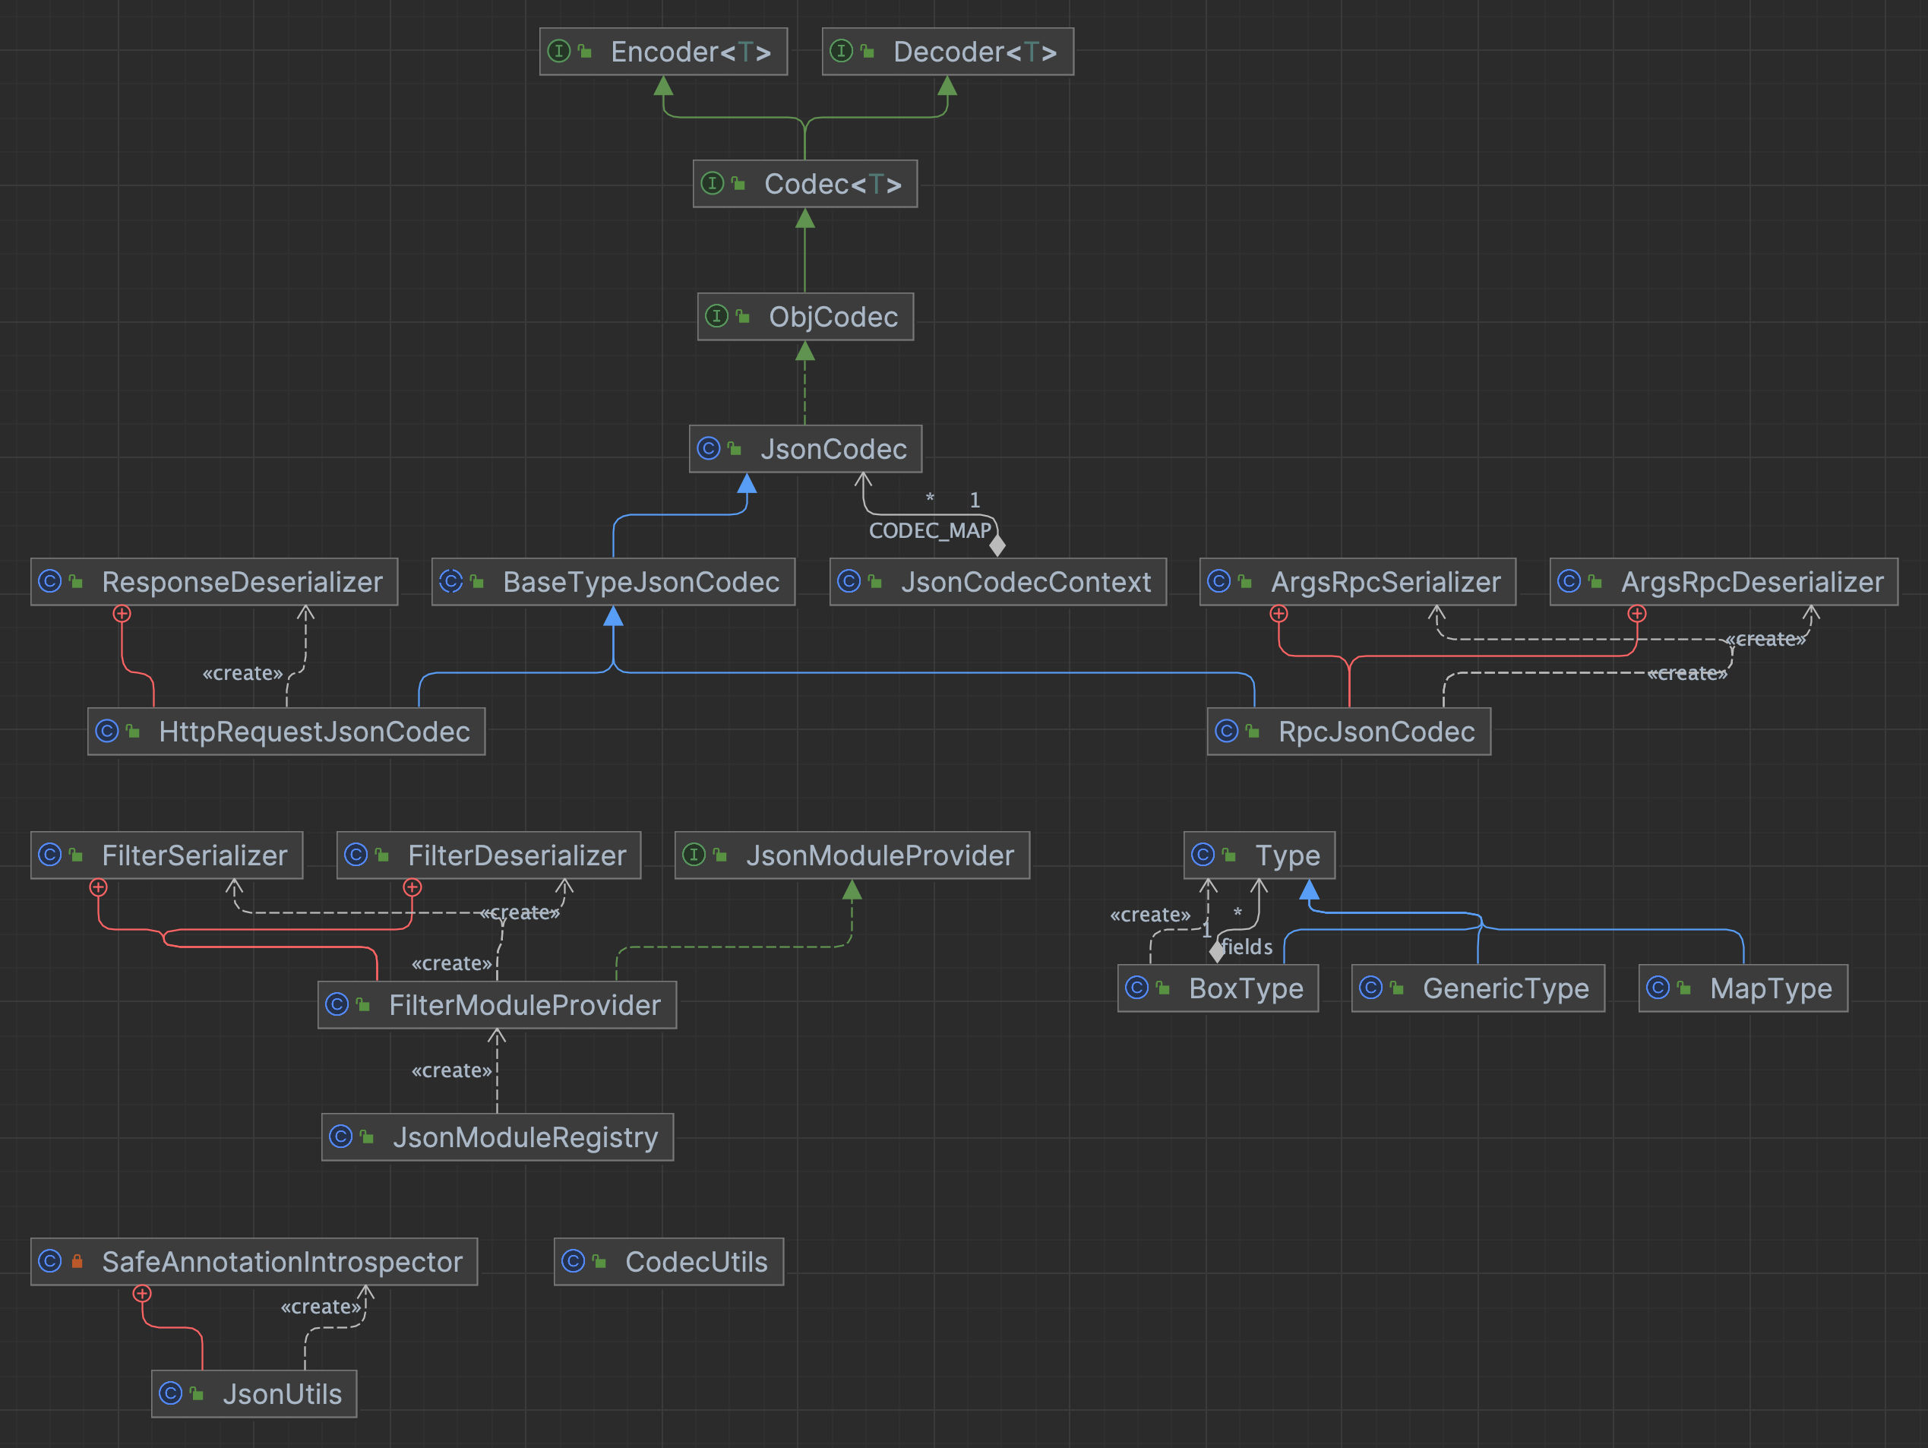The image size is (1928, 1448).
Task: Click the abstract class icon on BaseTypeJsonCodec
Action: (x=450, y=581)
